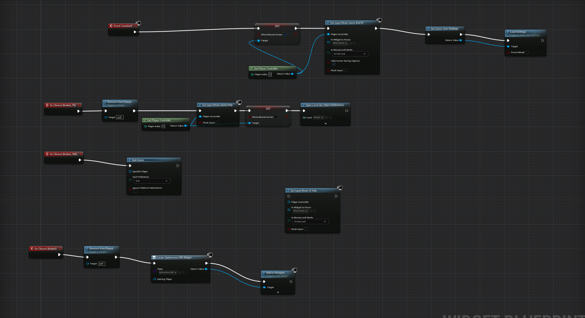Uncheck Hide Cursor During Capture checkbox

pyautogui.click(x=334, y=64)
